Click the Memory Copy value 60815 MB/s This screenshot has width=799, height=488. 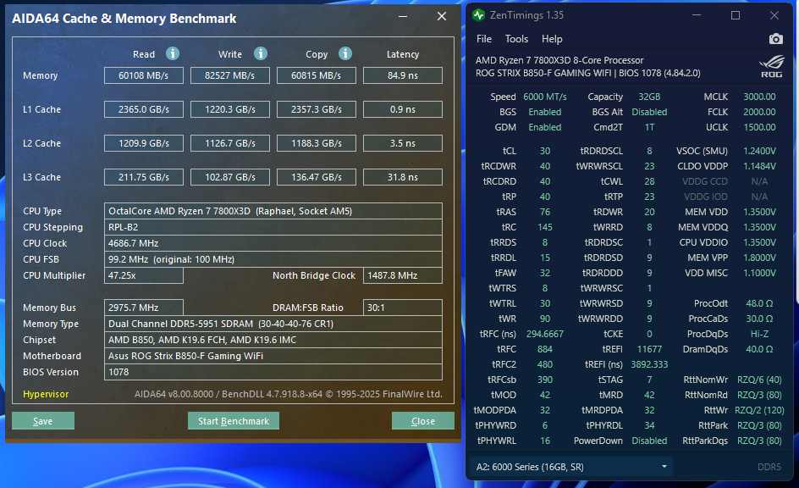(316, 75)
